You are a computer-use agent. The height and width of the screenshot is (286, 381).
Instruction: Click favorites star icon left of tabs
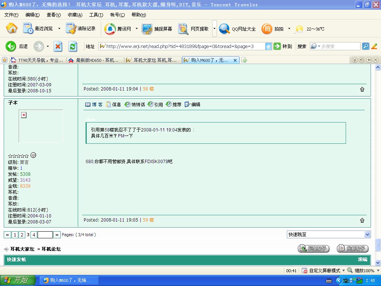coord(4,60)
